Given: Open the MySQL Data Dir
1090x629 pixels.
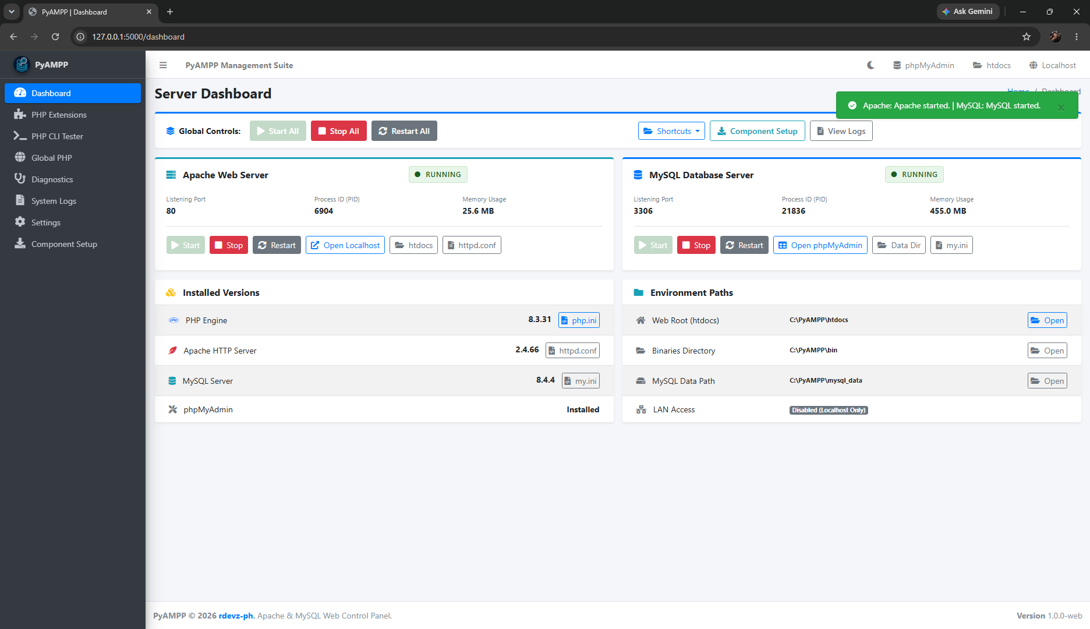Looking at the screenshot, I should tap(899, 245).
